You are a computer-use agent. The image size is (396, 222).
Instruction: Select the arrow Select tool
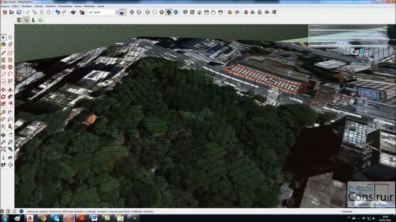pos(3,37)
